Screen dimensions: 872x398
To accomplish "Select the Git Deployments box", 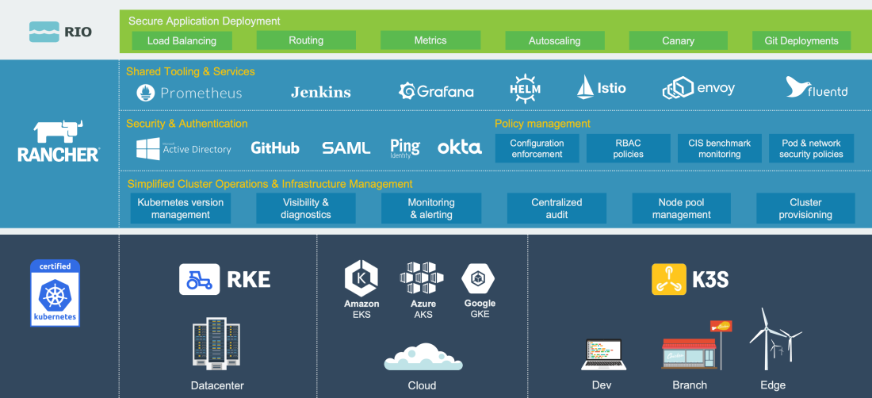I will [801, 40].
